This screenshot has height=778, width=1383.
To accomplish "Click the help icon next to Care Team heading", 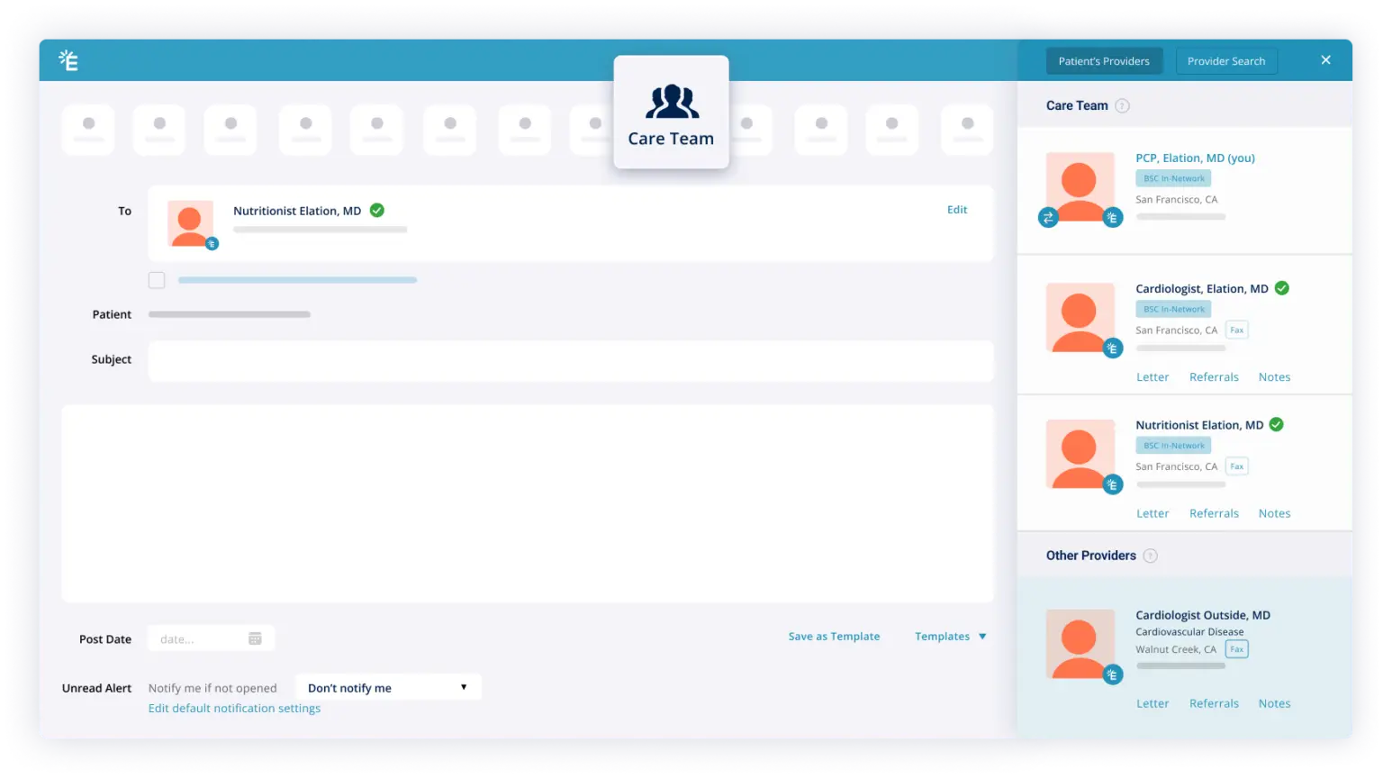I will [x=1122, y=105].
